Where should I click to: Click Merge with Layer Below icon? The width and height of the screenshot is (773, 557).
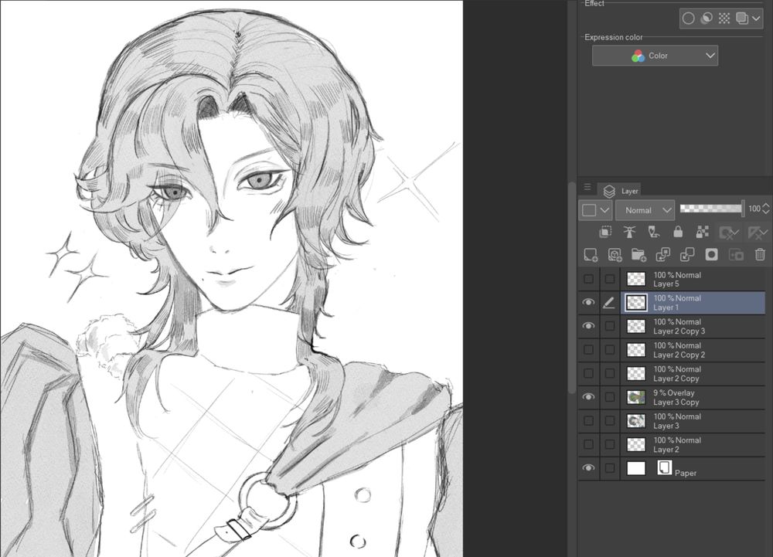[686, 255]
